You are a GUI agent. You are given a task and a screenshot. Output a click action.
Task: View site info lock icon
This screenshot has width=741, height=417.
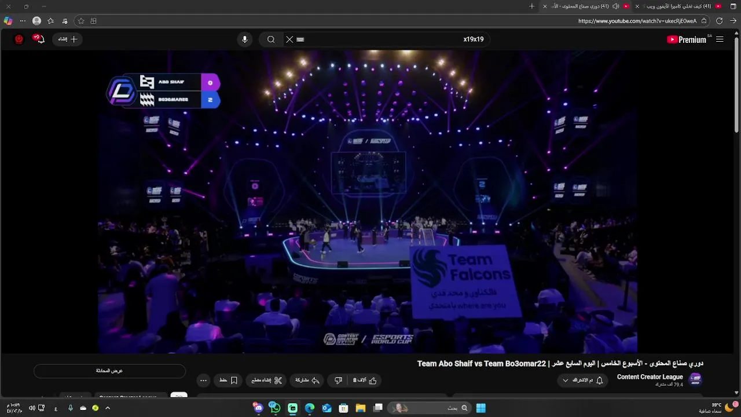point(704,21)
